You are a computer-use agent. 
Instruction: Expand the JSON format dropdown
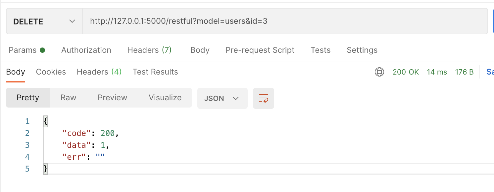tap(222, 98)
